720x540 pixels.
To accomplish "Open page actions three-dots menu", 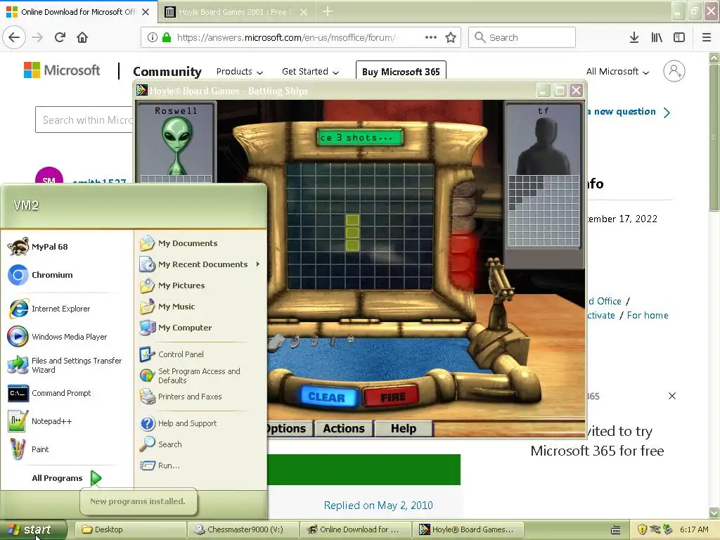I will coord(431,37).
